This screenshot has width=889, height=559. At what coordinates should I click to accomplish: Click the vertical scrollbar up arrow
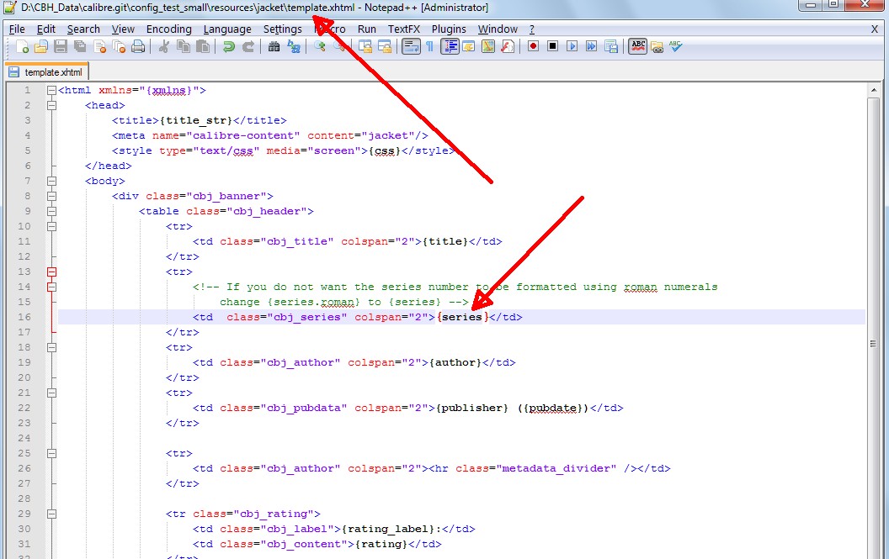pyautogui.click(x=873, y=90)
